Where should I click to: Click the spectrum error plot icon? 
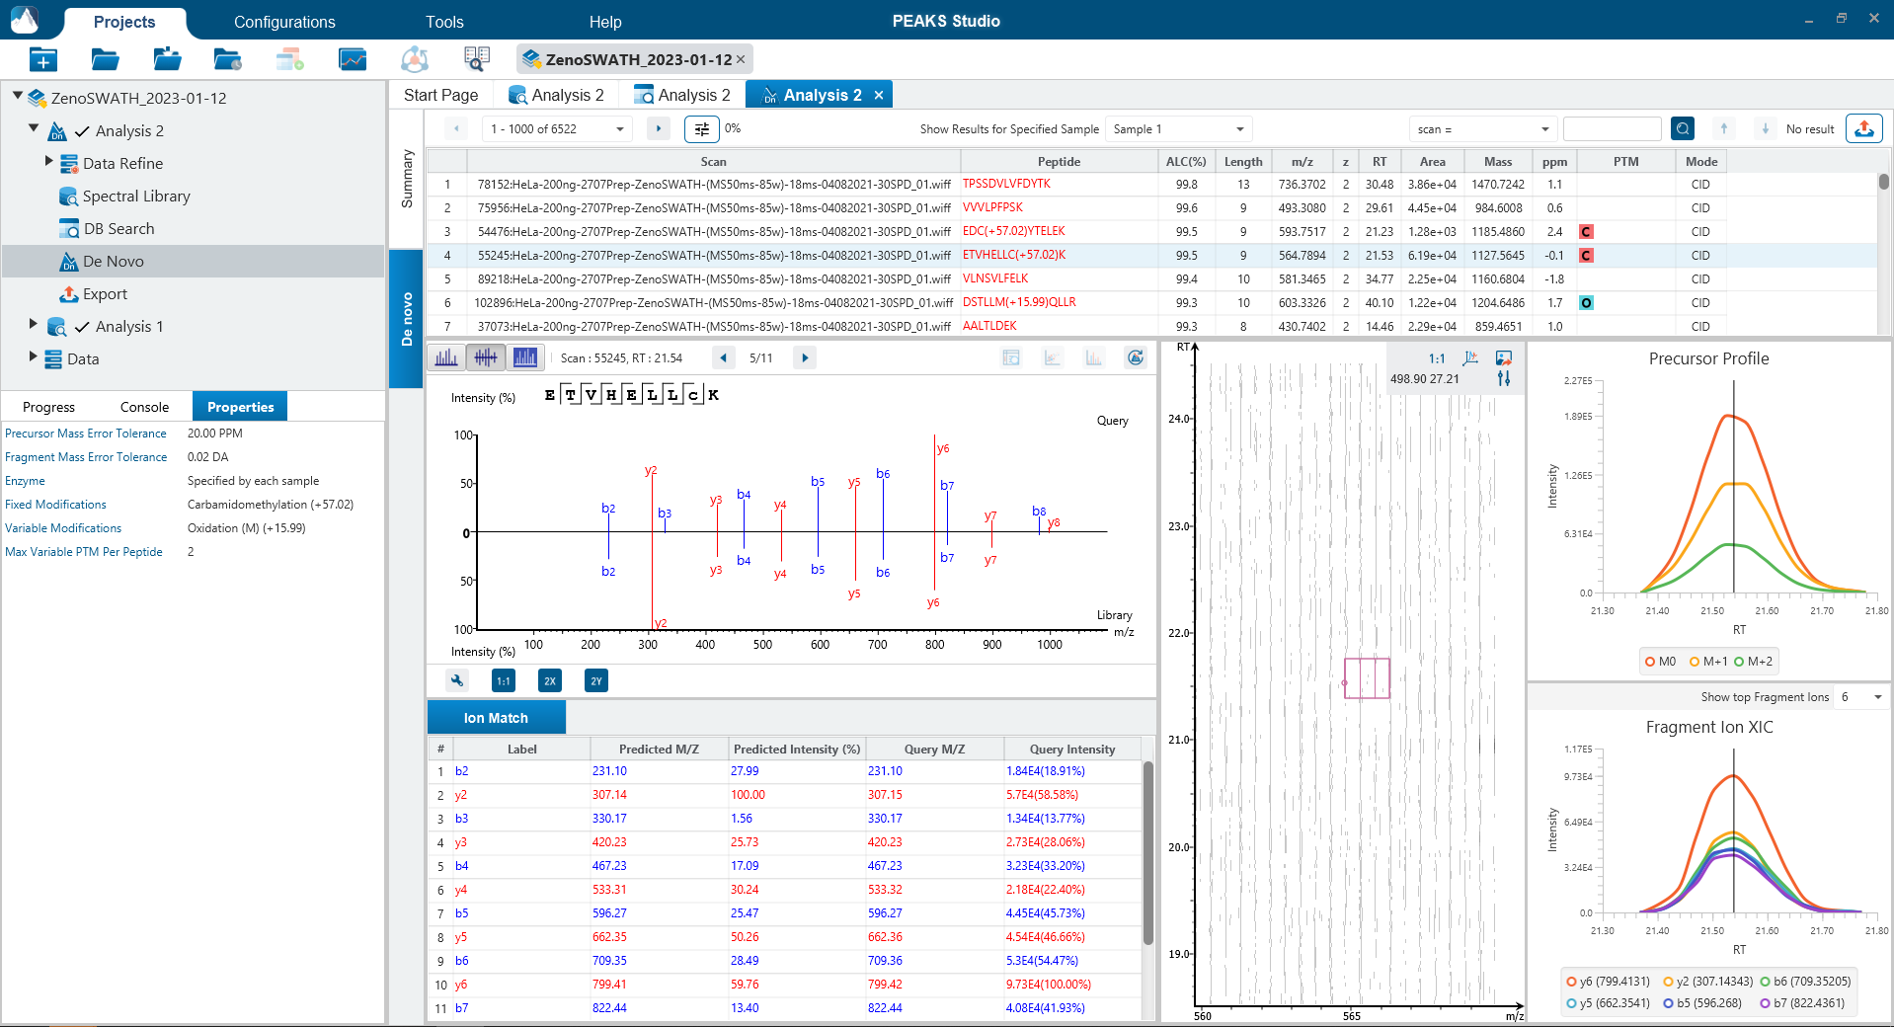point(1053,357)
